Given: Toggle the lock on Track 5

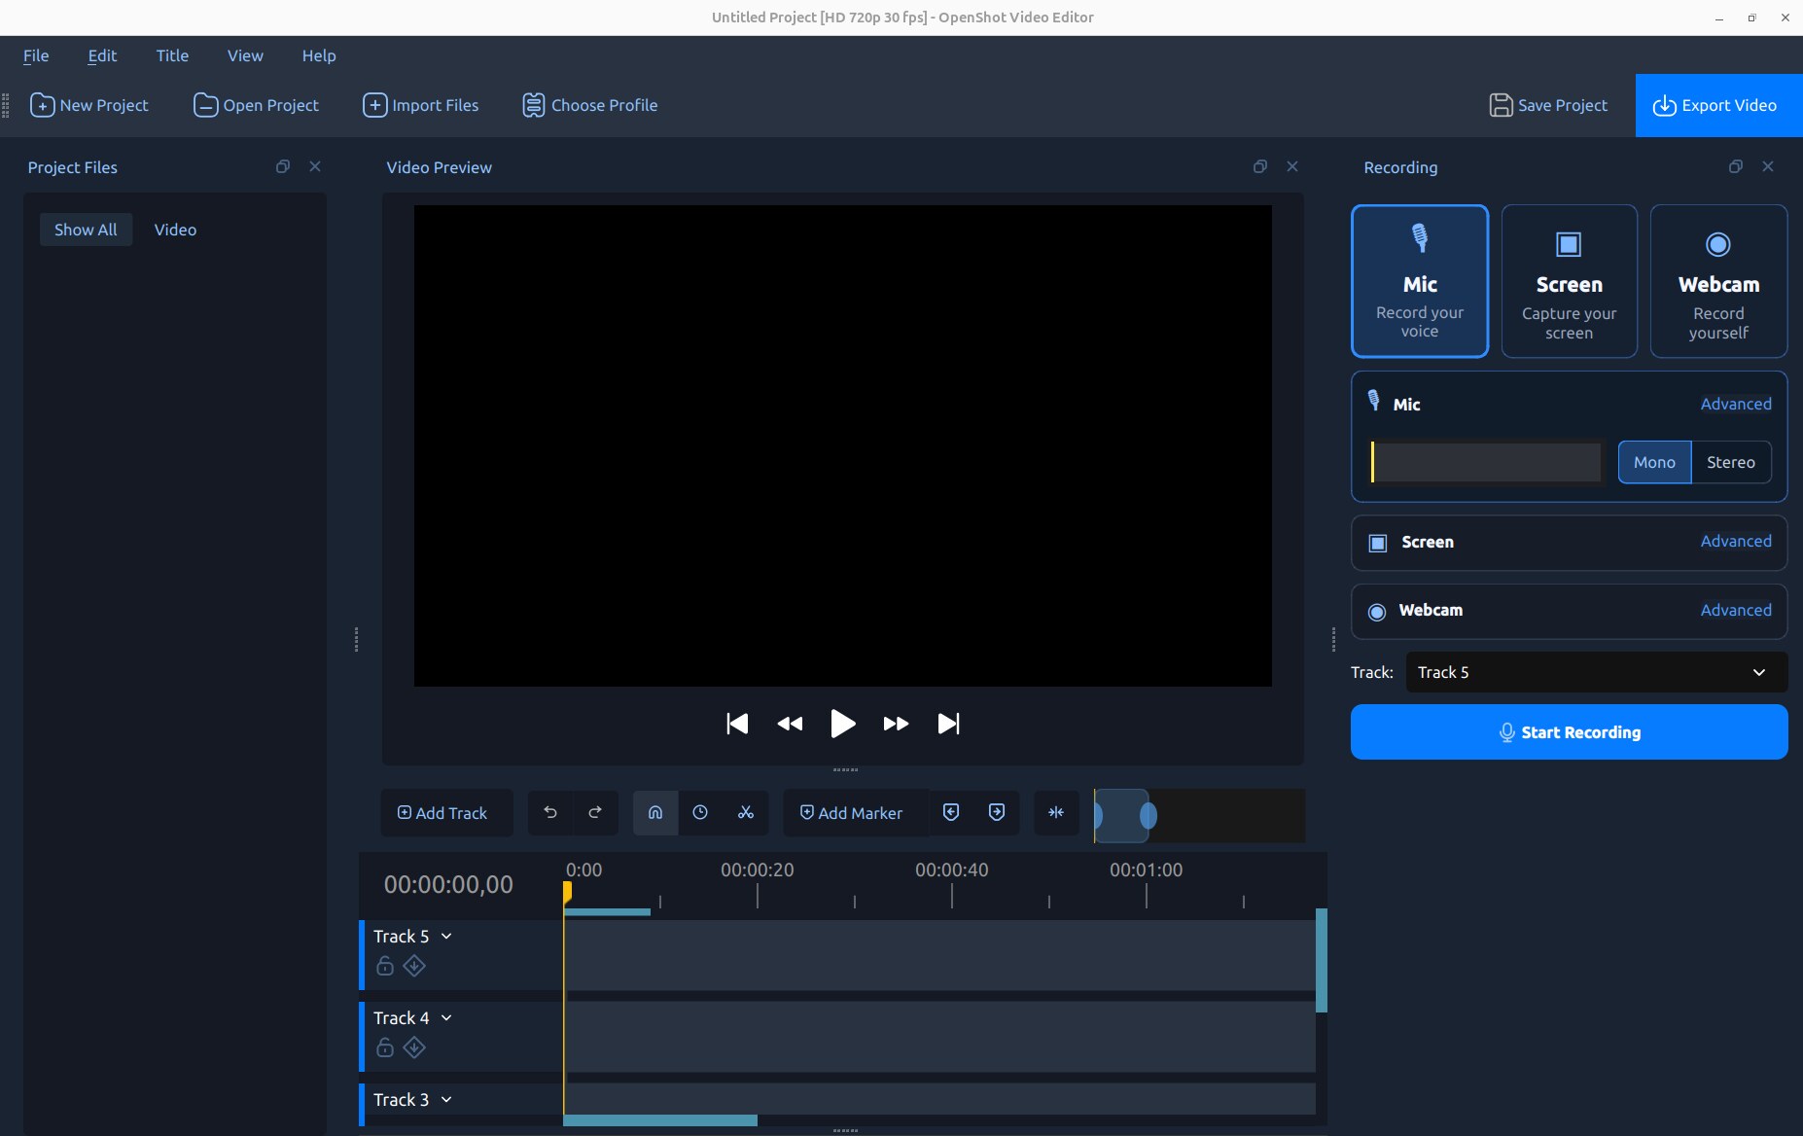Looking at the screenshot, I should coord(385,966).
